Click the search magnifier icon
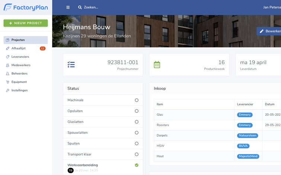 80,7
